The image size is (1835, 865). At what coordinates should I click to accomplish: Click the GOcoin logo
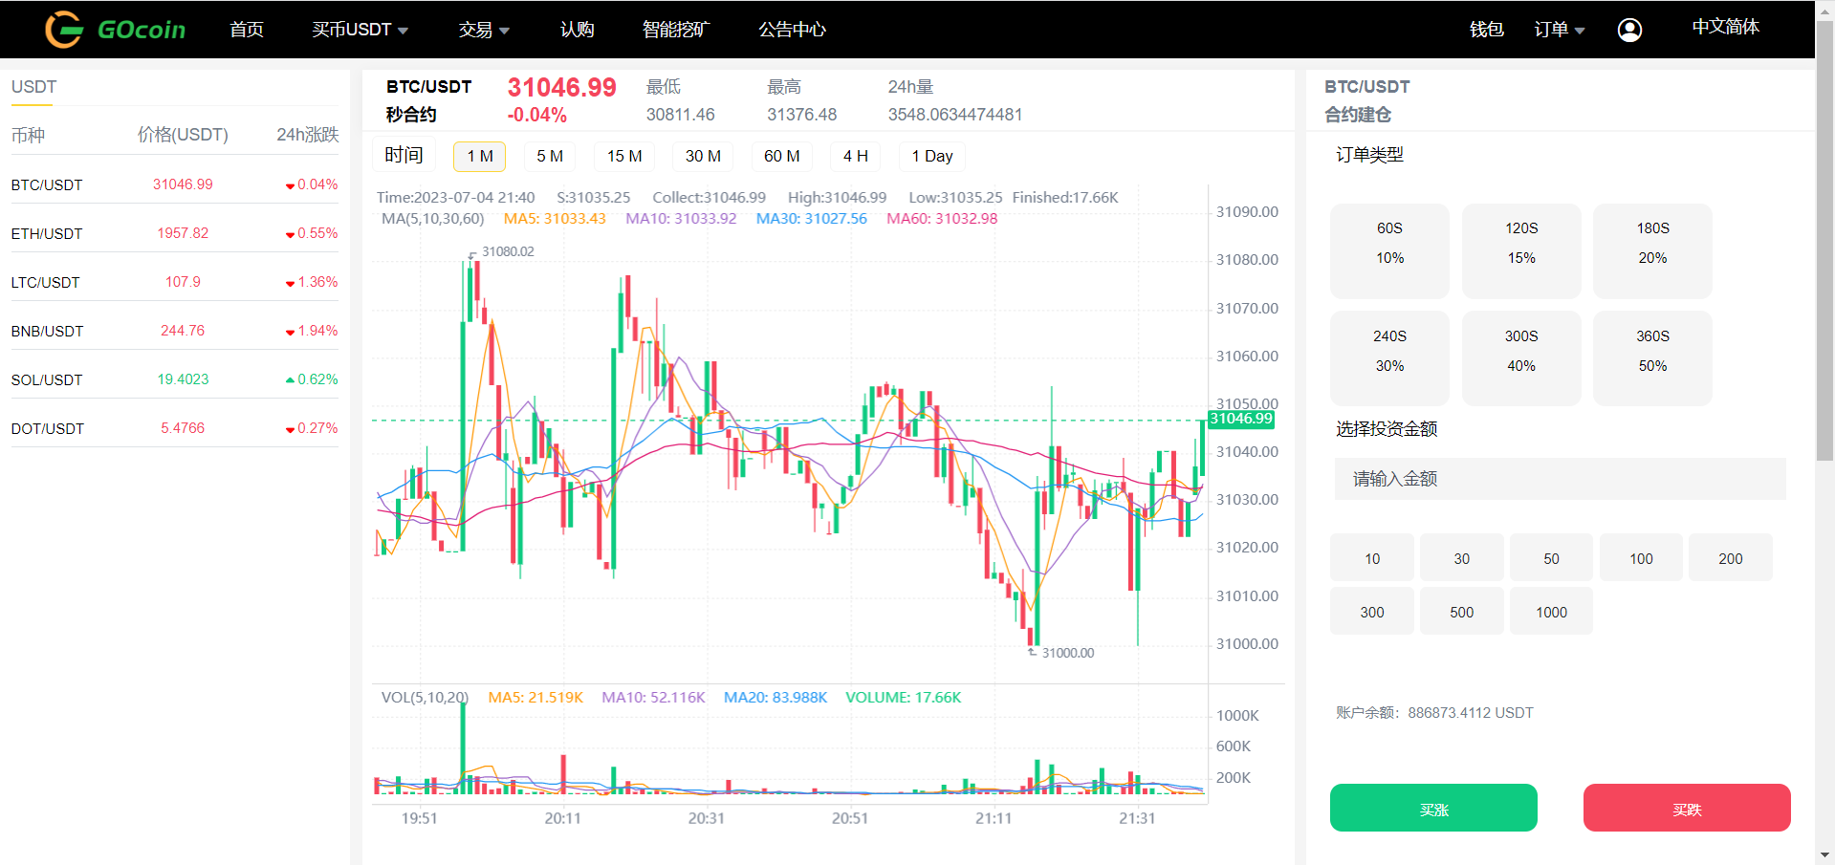click(x=115, y=30)
